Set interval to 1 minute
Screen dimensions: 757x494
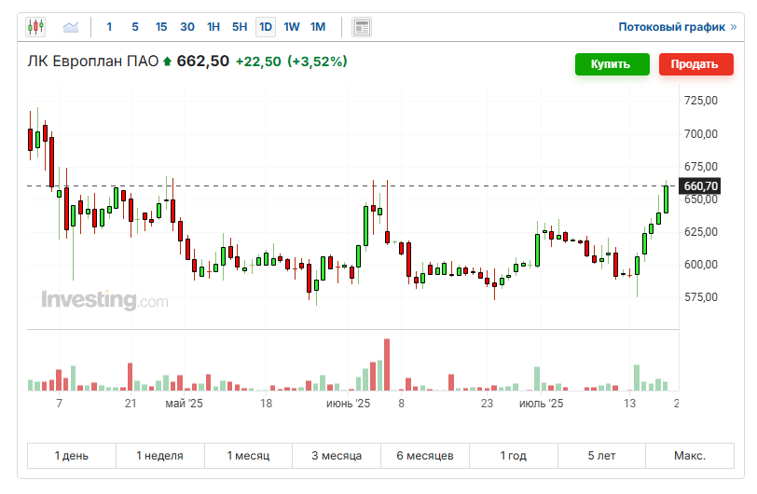click(109, 27)
